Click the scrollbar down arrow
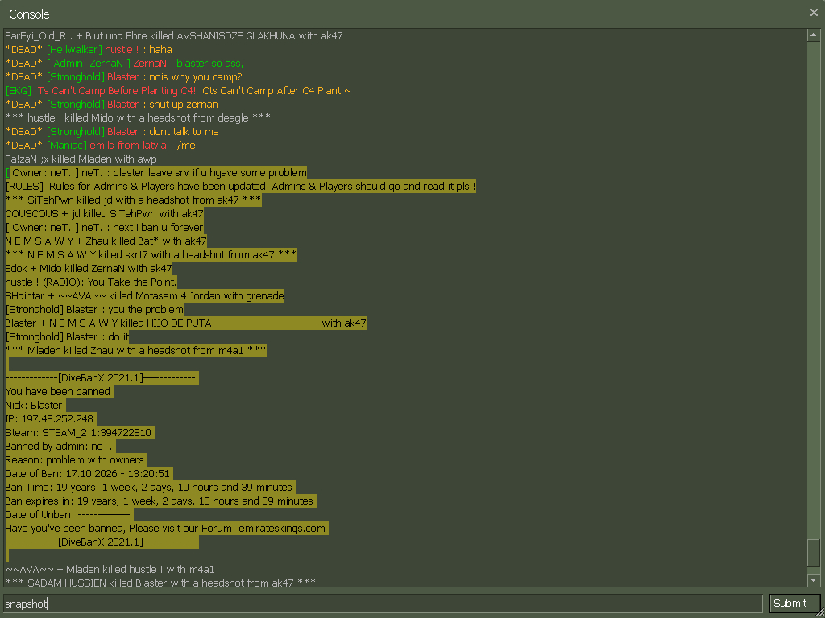Screen dimensions: 825x618 (x=814, y=579)
